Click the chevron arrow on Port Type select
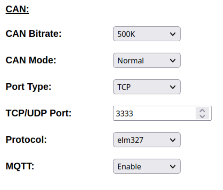 click(x=173, y=87)
